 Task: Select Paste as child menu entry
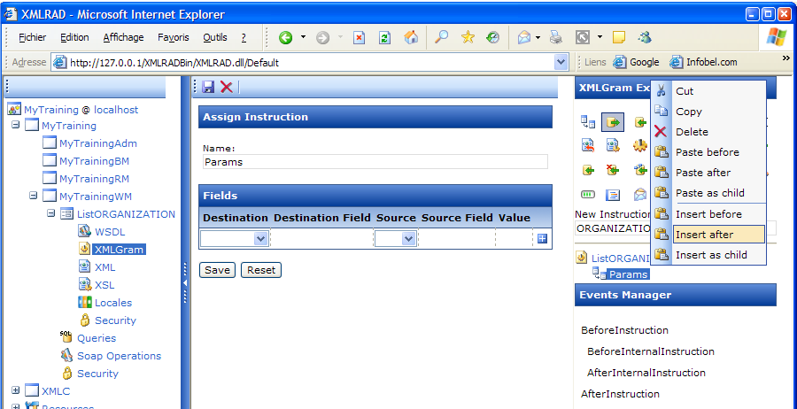(709, 193)
